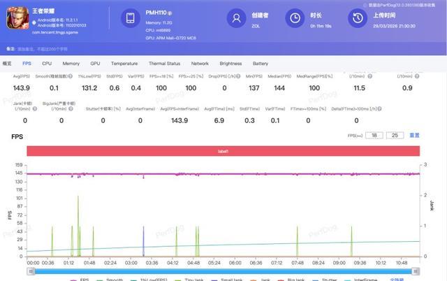This screenshot has height=281, width=447.
Task: Click the 时长 clock icon
Action: 295,20
